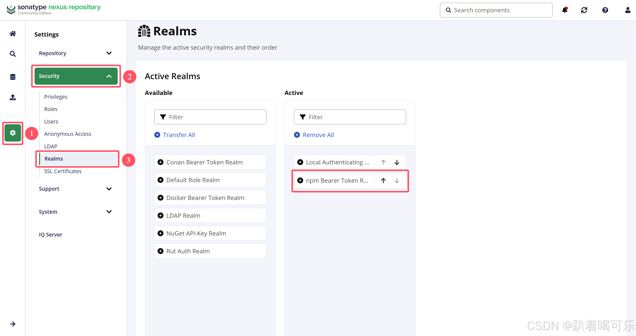Select Realms in the Security menu
The width and height of the screenshot is (636, 336).
pos(78,159)
